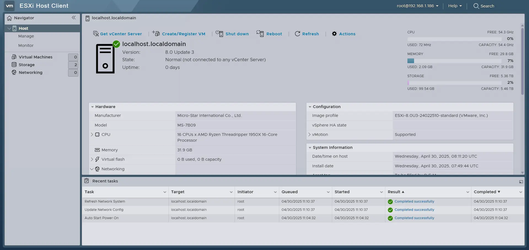Select Storage in Navigator
The height and width of the screenshot is (250, 529).
27,65
